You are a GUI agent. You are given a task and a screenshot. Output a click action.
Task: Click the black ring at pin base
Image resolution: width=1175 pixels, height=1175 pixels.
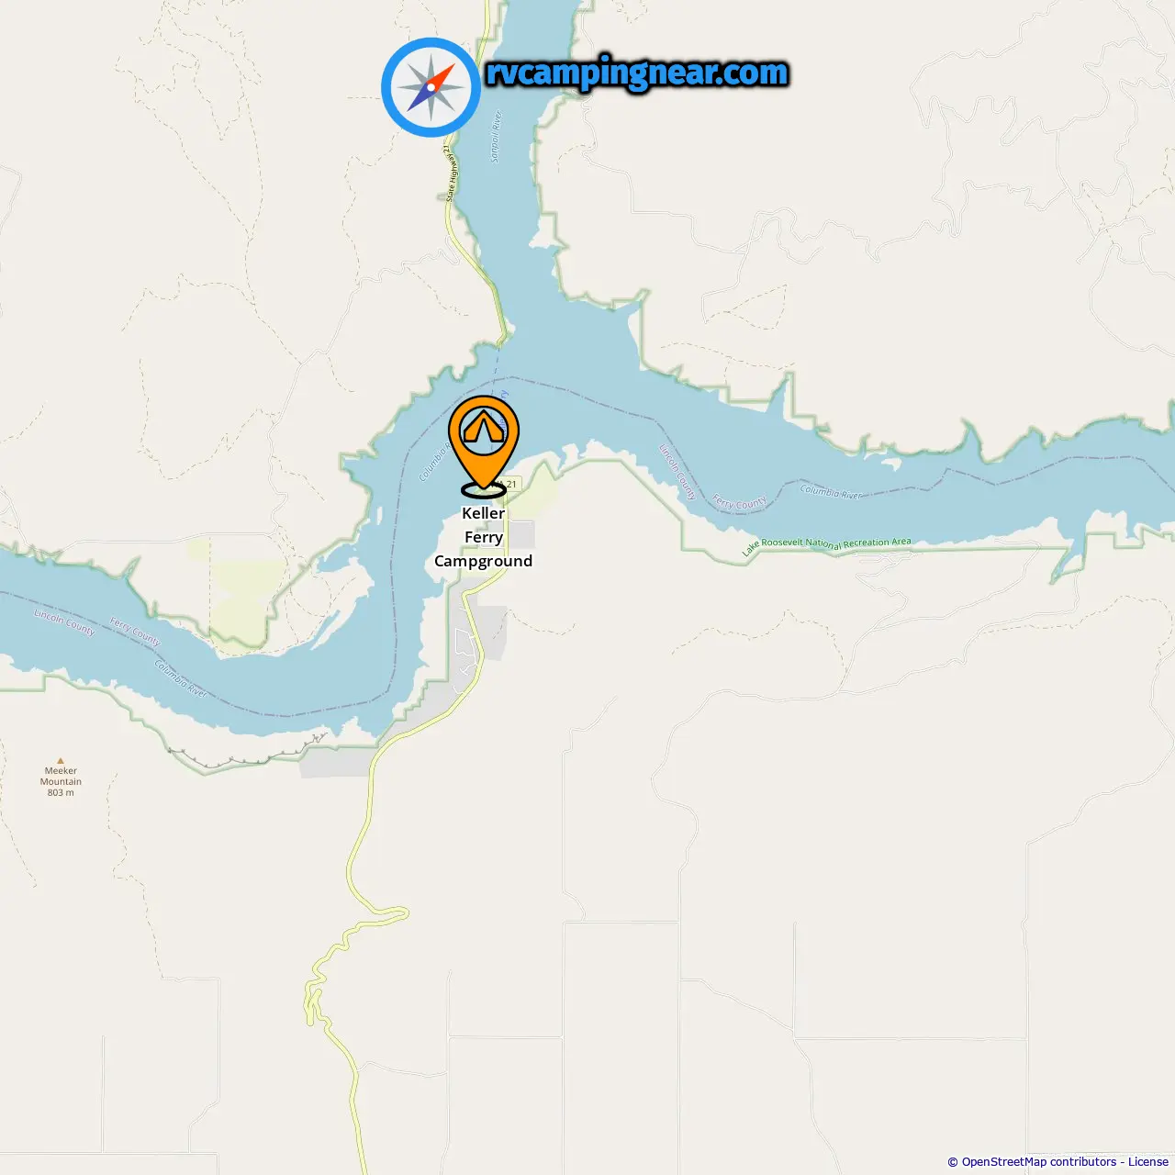(484, 489)
